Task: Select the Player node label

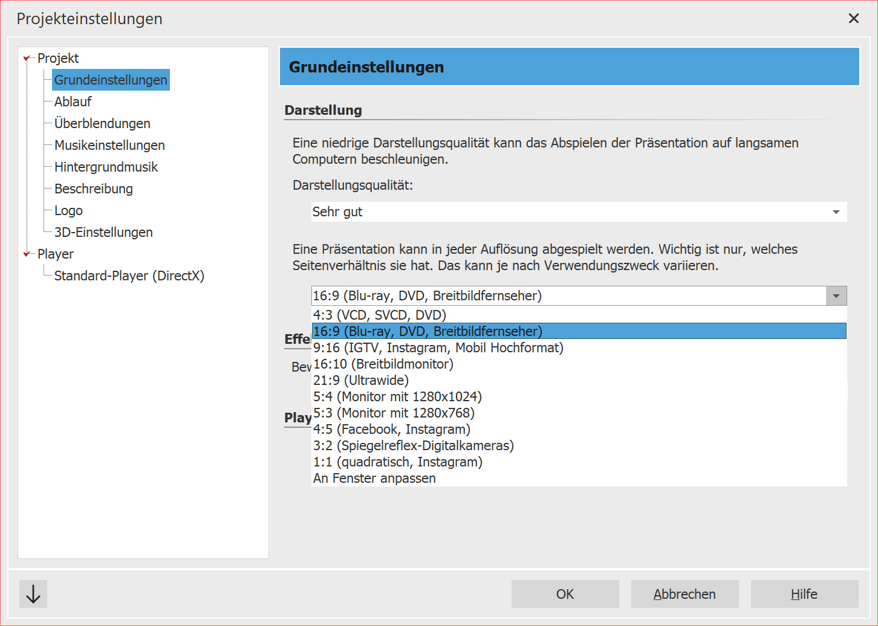Action: [56, 254]
